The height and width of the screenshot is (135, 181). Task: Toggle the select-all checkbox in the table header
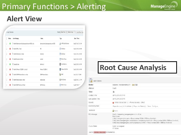[x=7, y=38]
